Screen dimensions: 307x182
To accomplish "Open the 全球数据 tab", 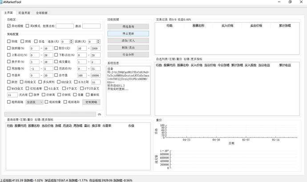I will [x=41, y=13].
